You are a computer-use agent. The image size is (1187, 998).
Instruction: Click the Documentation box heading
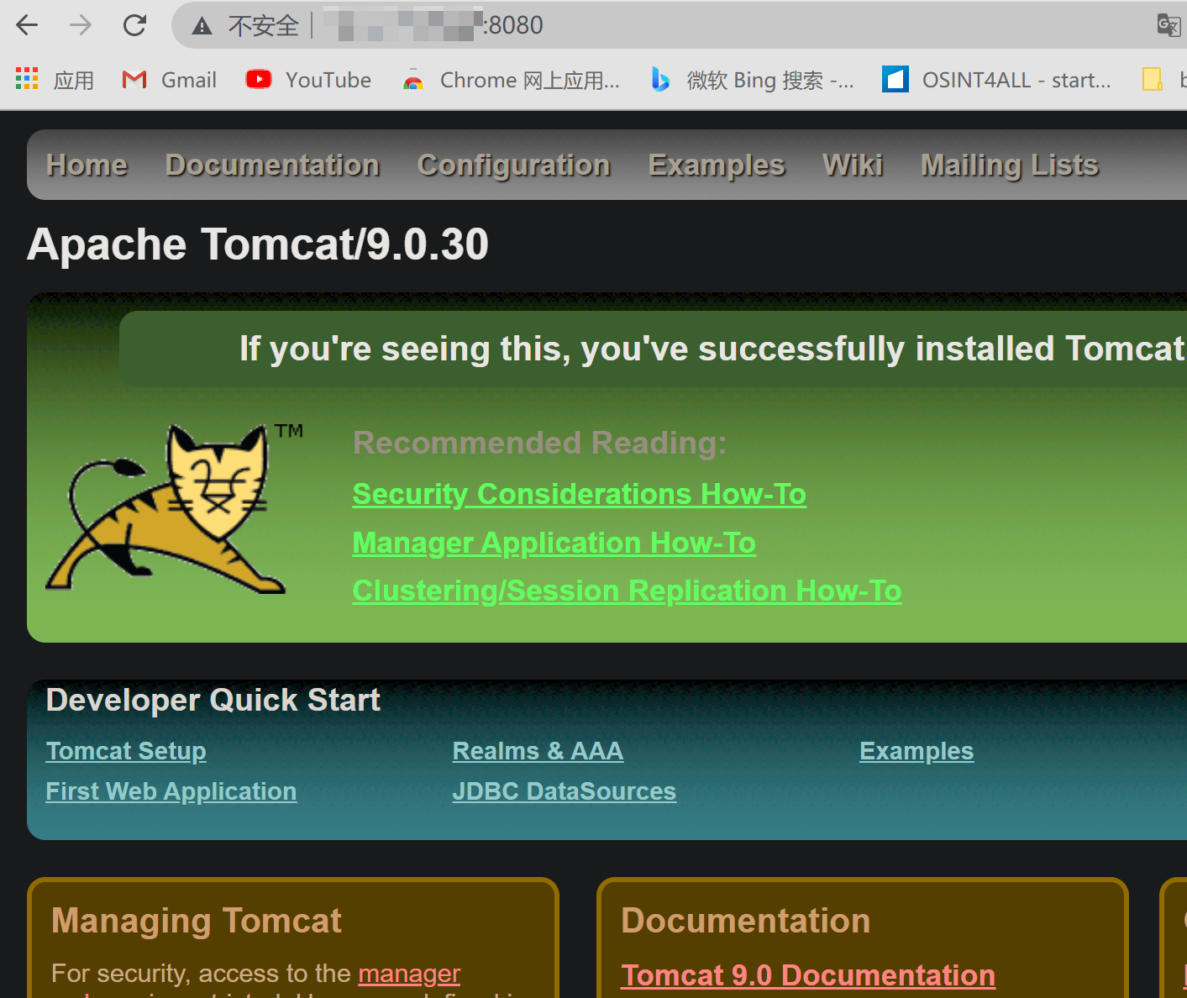coord(746,921)
